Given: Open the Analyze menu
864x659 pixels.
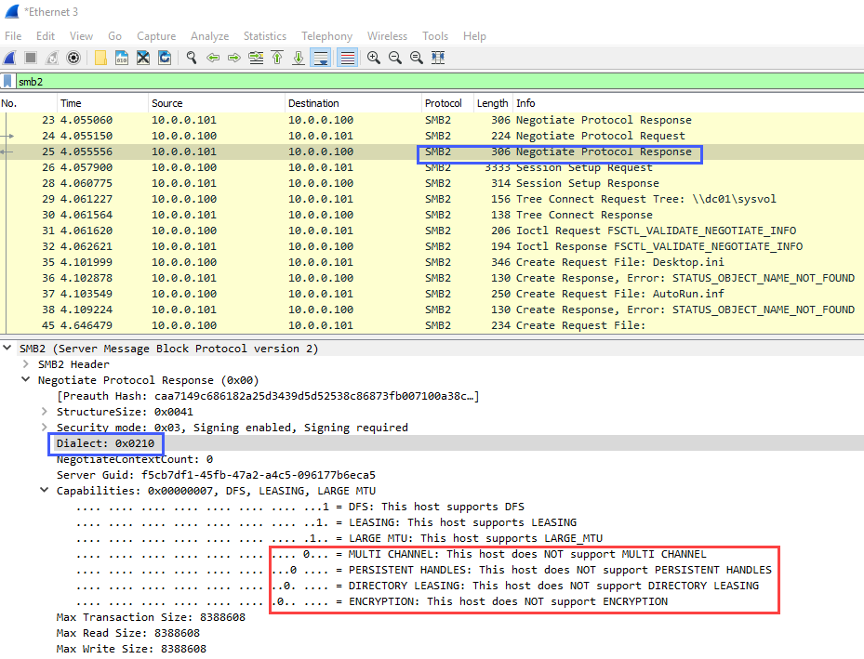Looking at the screenshot, I should tap(210, 36).
